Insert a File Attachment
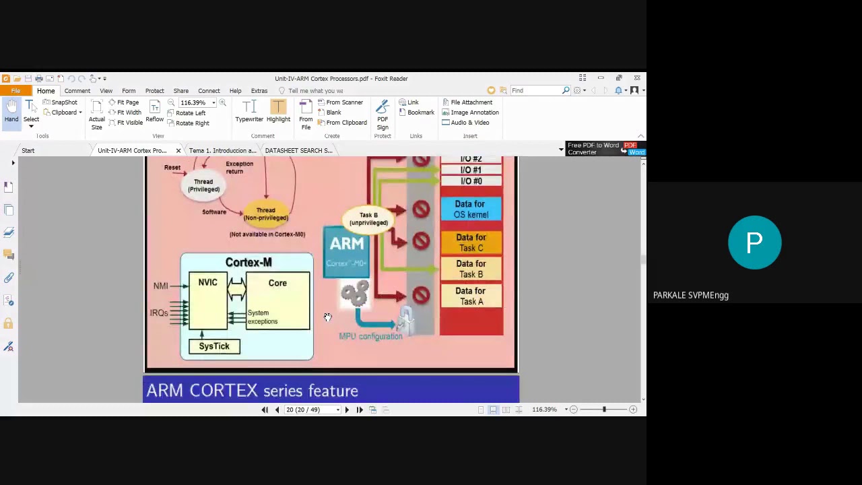This screenshot has height=485, width=862. 467,102
